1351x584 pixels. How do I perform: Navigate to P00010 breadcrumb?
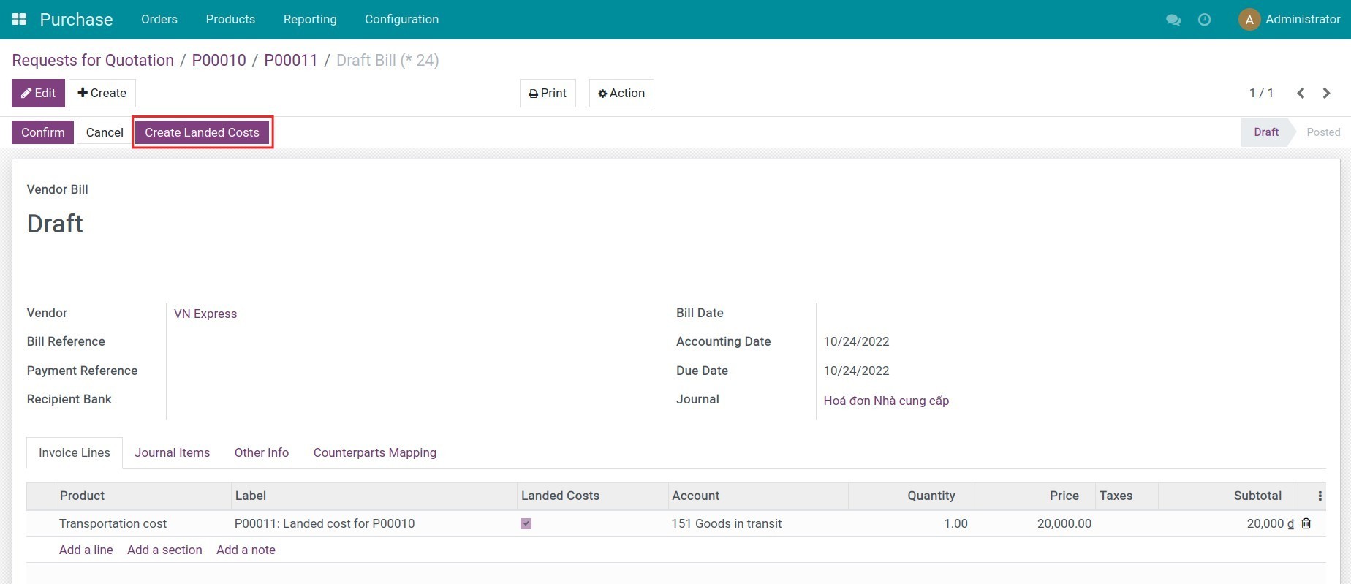click(x=219, y=60)
